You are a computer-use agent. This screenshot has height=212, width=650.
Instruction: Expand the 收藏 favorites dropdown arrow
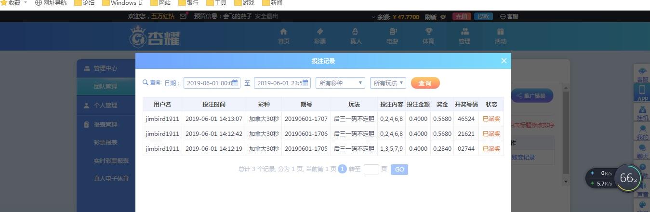(25, 3)
